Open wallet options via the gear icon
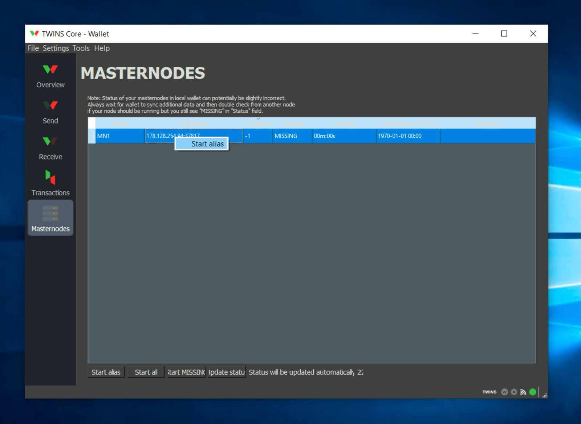Screen dimensions: 581x424 (513, 392)
